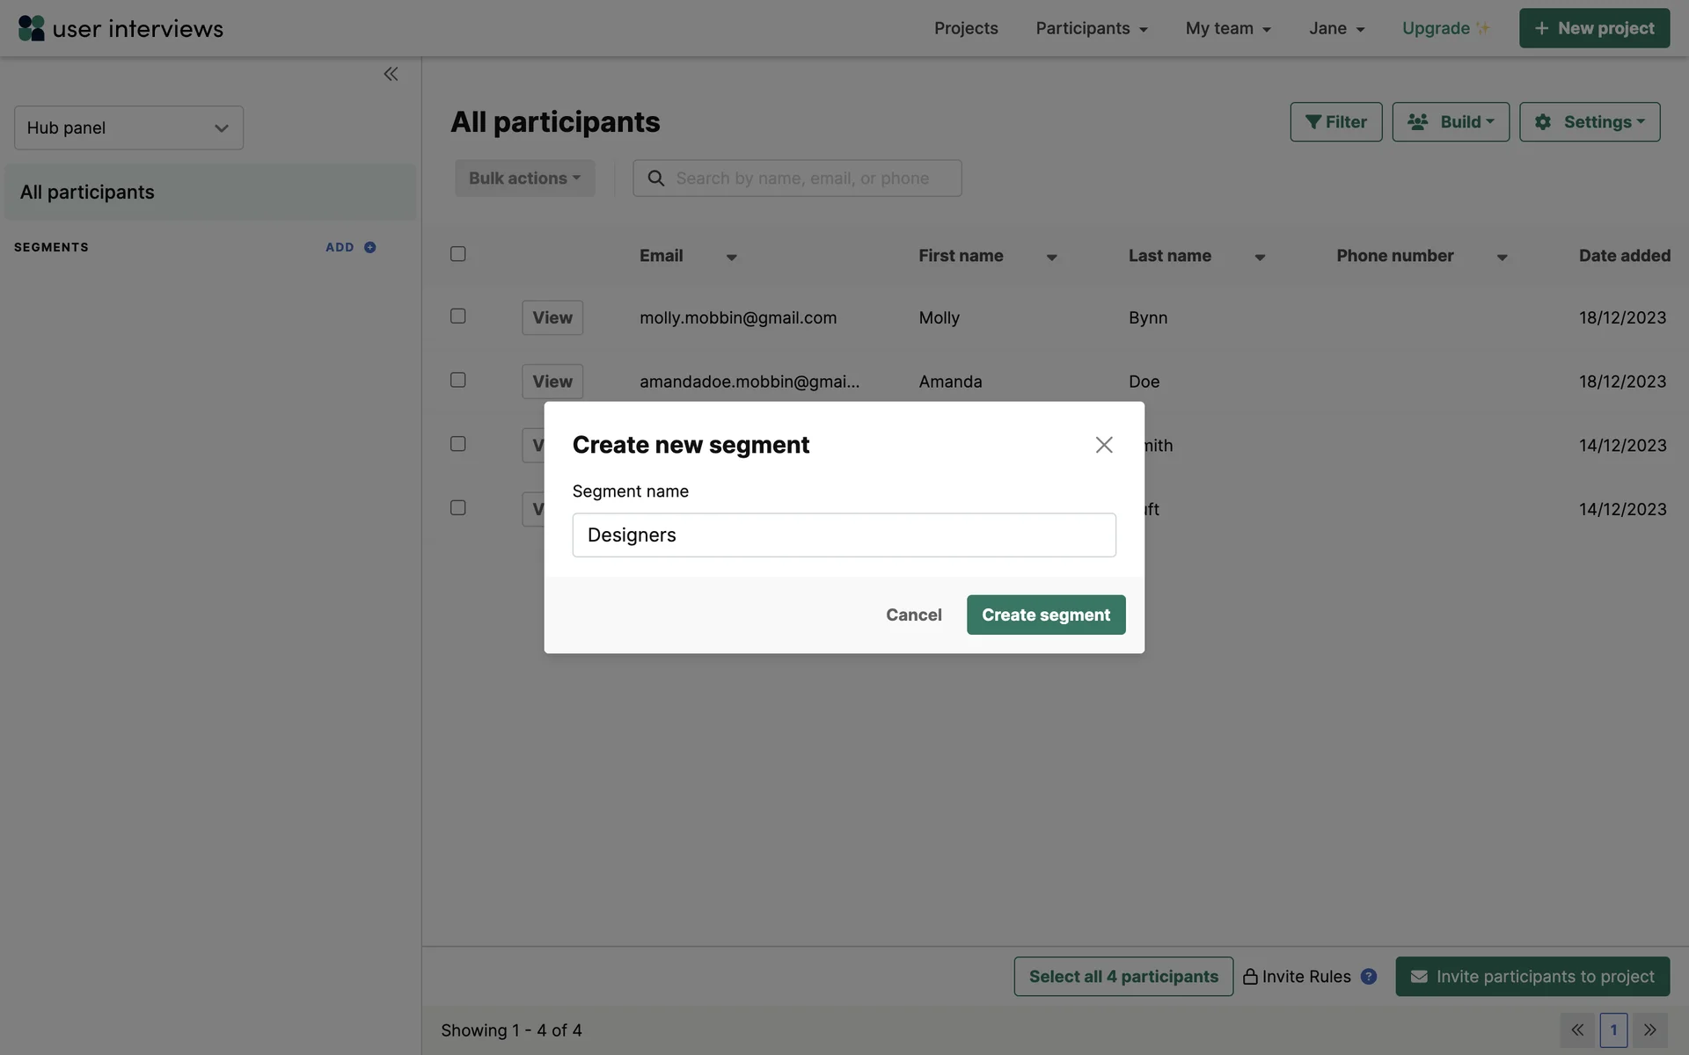Close the Create new segment dialog

pos(1104,445)
